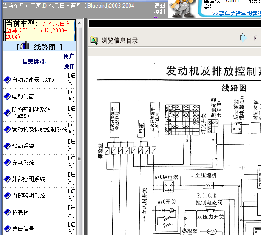Click 浏览信息目录 browse directory button
The image size is (261, 235).
[x=120, y=41]
